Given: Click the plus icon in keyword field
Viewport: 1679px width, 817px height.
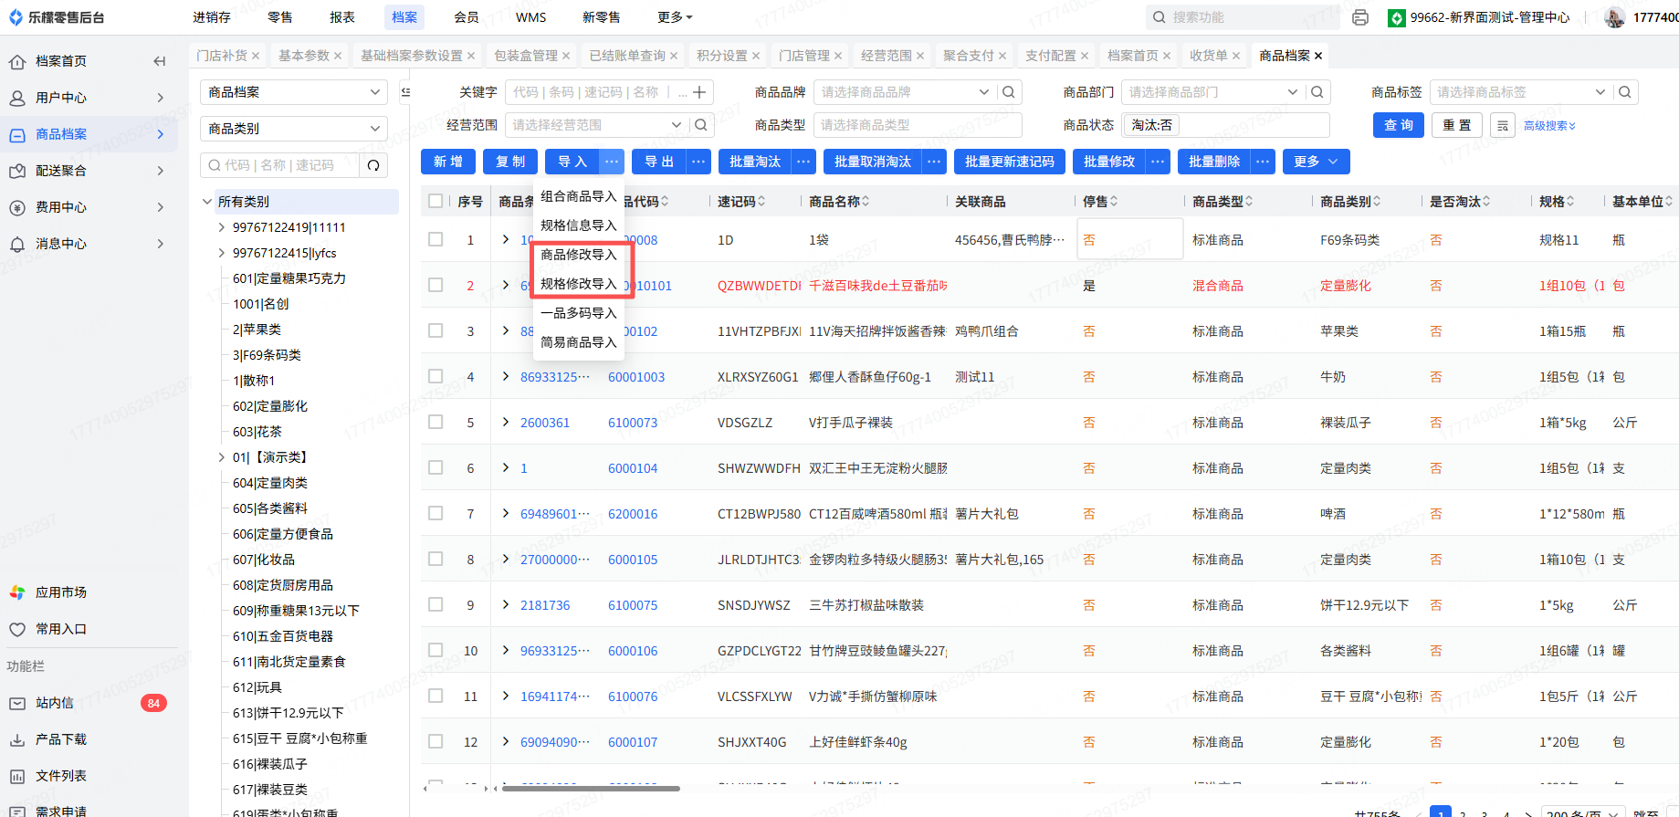Looking at the screenshot, I should [699, 92].
